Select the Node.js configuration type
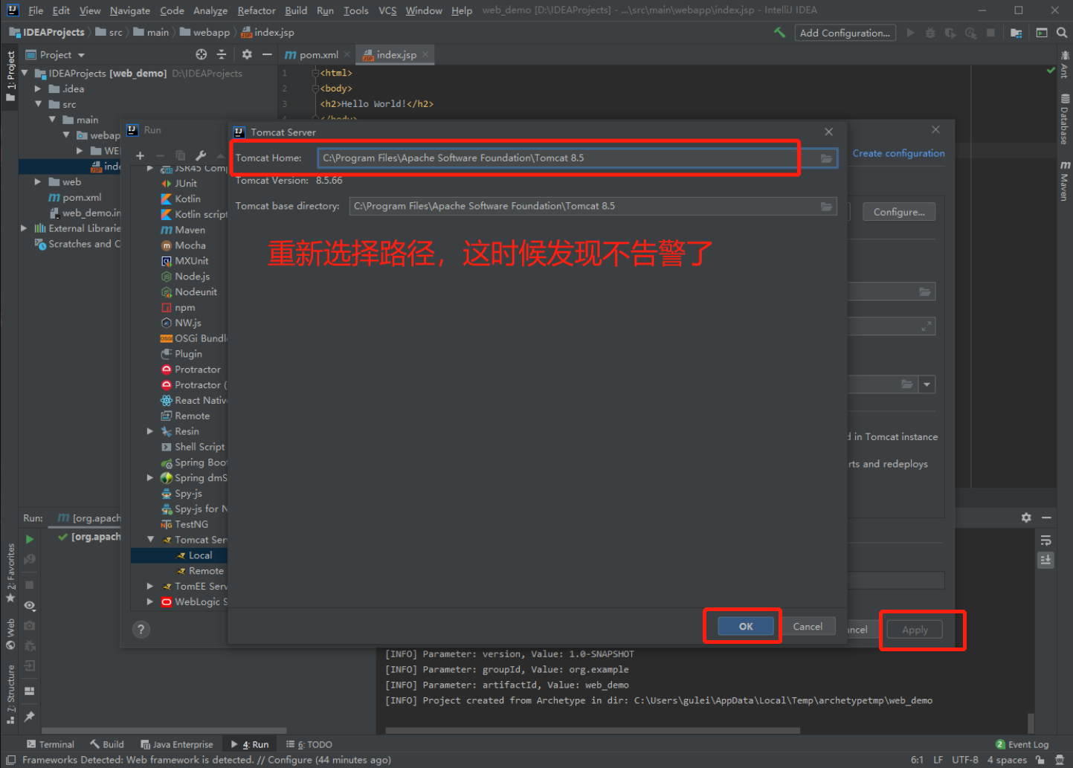The width and height of the screenshot is (1073, 768). [x=186, y=277]
